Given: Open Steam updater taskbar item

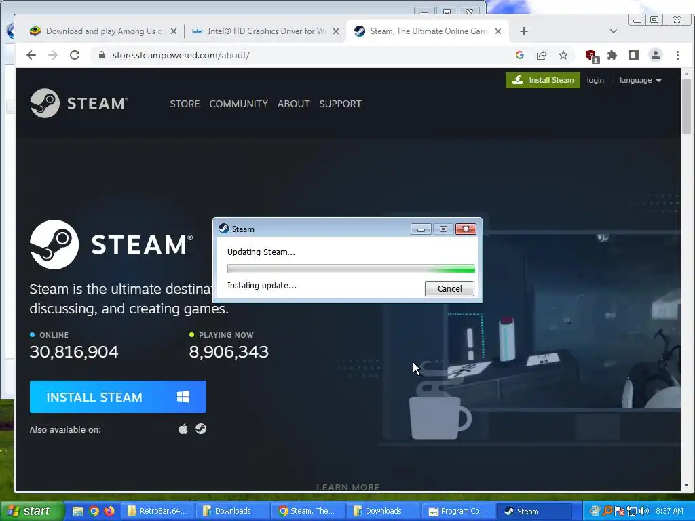Looking at the screenshot, I should [x=533, y=511].
